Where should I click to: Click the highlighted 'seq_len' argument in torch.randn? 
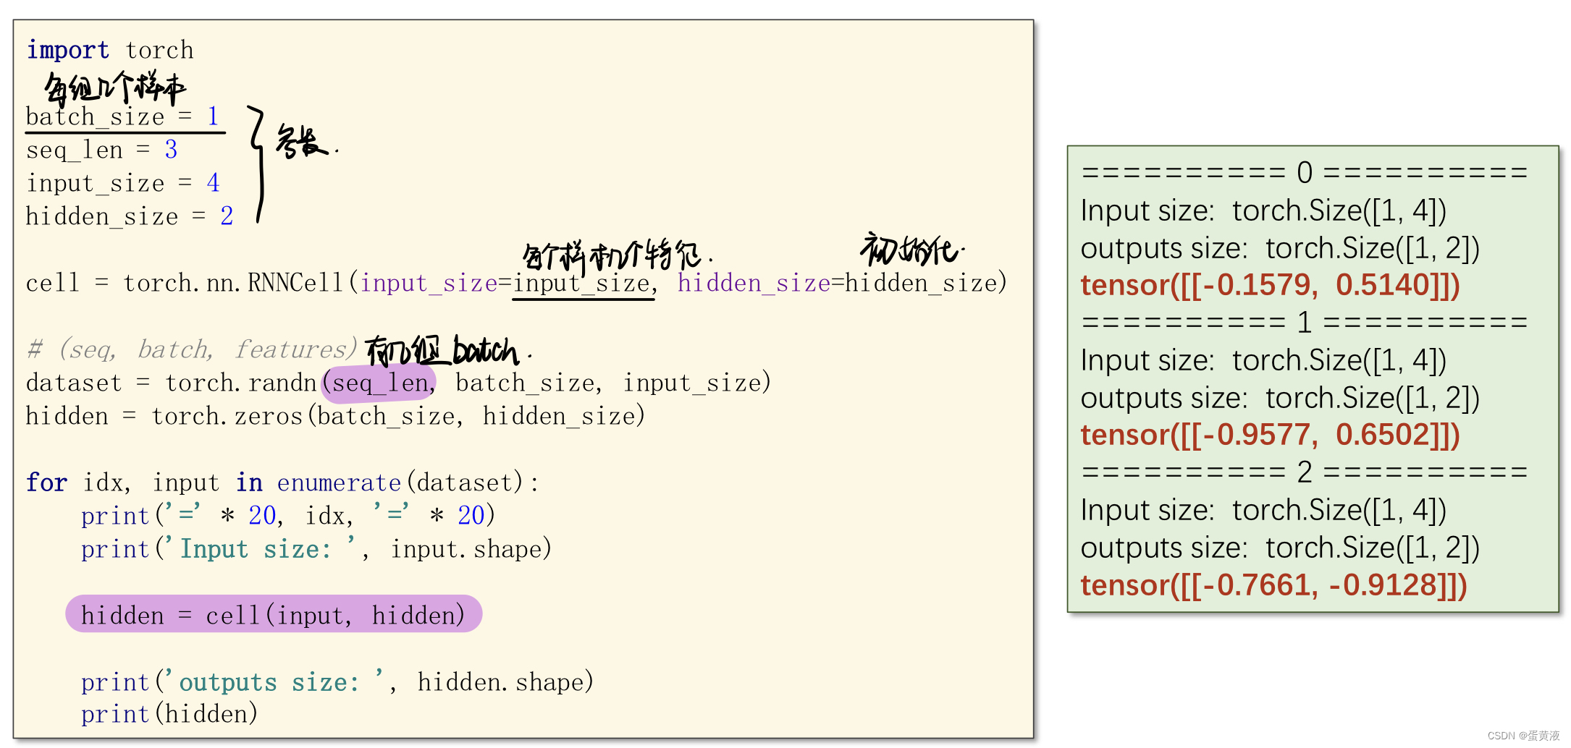pyautogui.click(x=379, y=383)
